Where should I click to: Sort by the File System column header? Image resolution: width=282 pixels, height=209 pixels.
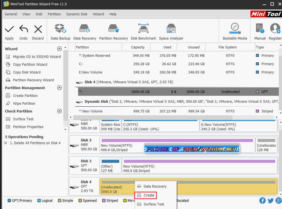(x=230, y=47)
